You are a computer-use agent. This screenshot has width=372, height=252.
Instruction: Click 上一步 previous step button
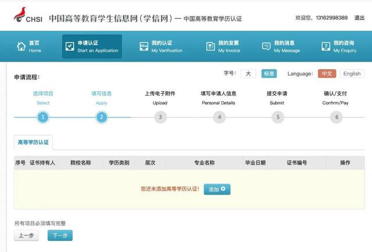coord(26,235)
